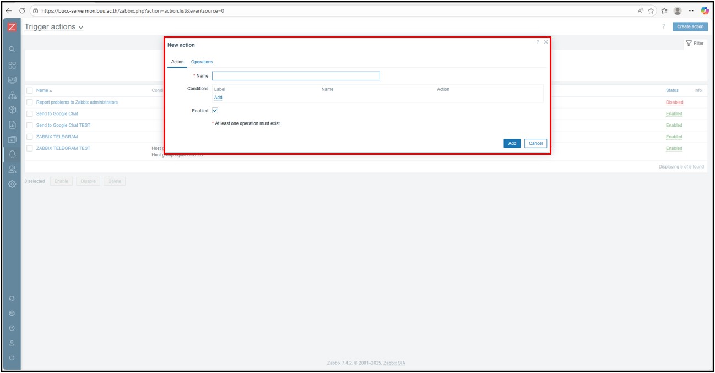Click the blue Add button in dialog
Image resolution: width=715 pixels, height=373 pixels.
click(512, 143)
